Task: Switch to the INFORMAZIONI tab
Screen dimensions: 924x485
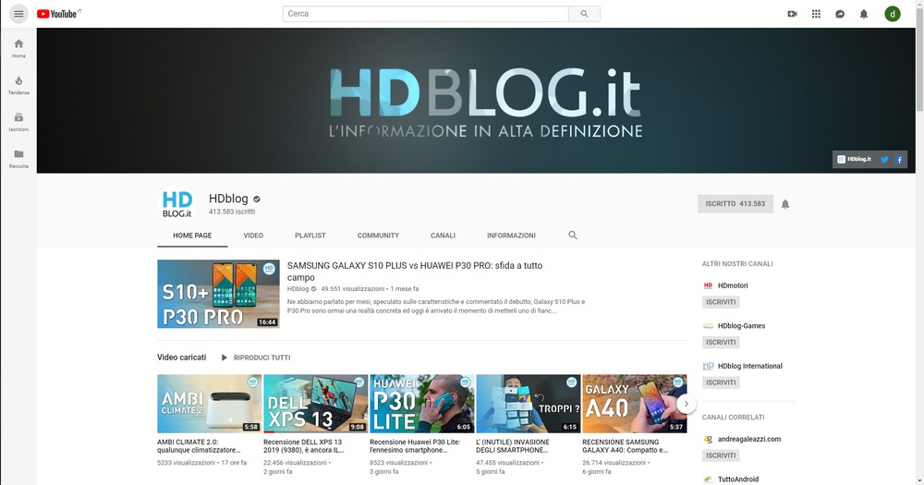Action: coord(511,236)
